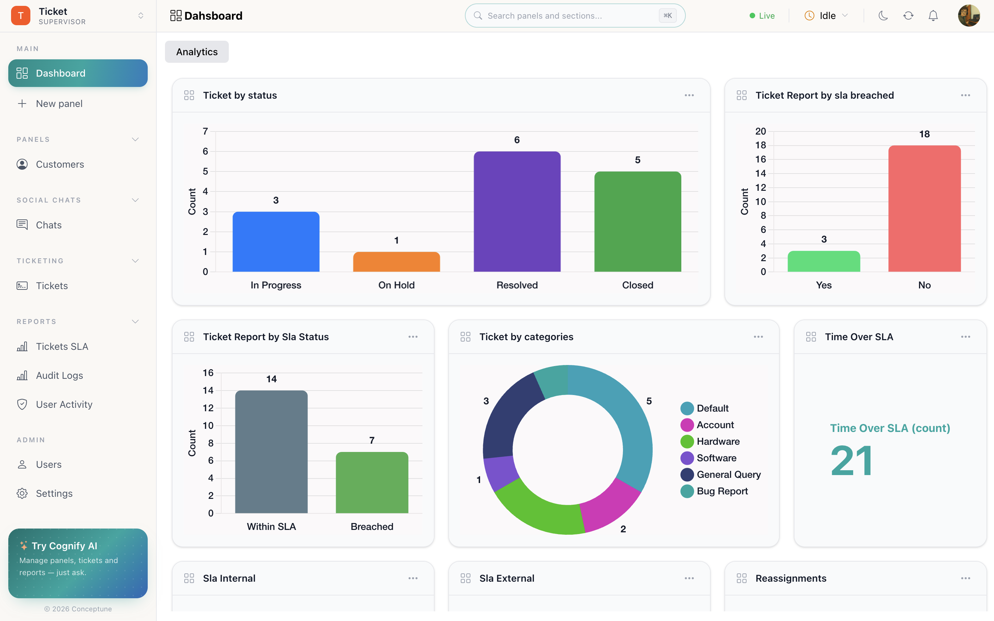Image resolution: width=994 pixels, height=621 pixels.
Task: Open the Tickets SLA report
Action: pos(78,347)
